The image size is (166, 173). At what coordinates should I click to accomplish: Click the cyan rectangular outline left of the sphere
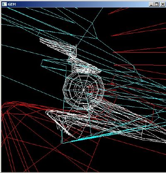coord(54,63)
